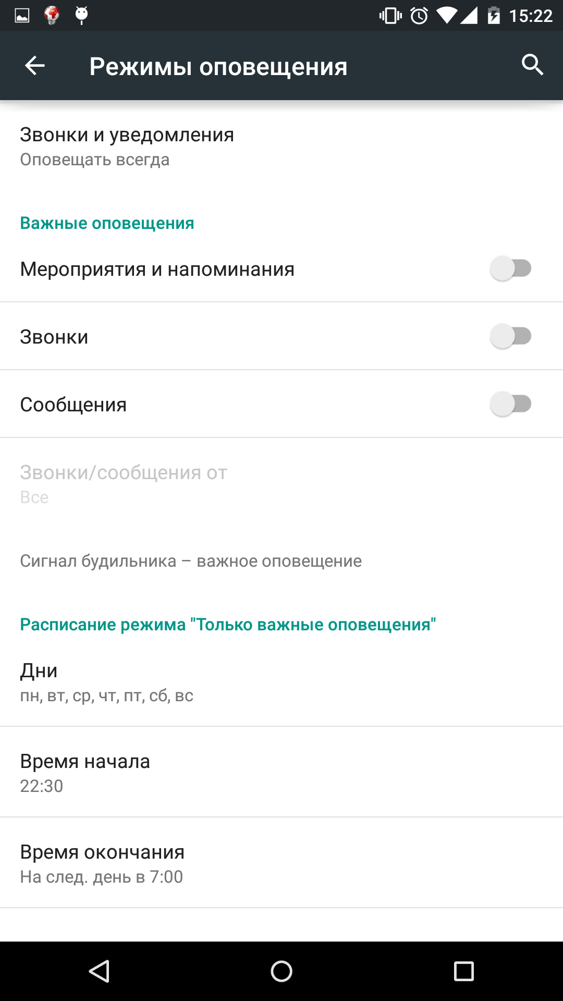The height and width of the screenshot is (1001, 563).
Task: Tap the battery charging indicator
Action: 493,15
